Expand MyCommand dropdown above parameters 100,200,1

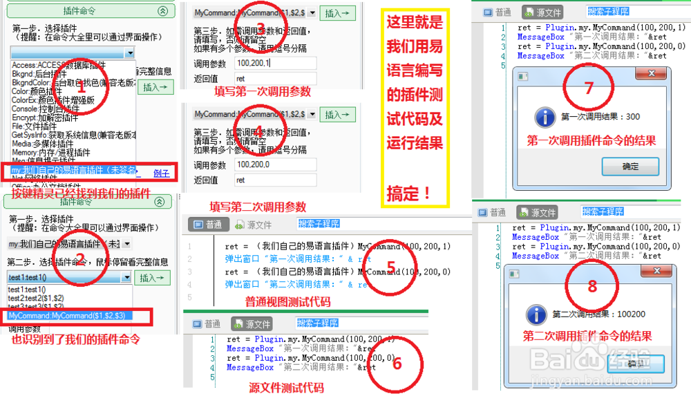pos(312,12)
